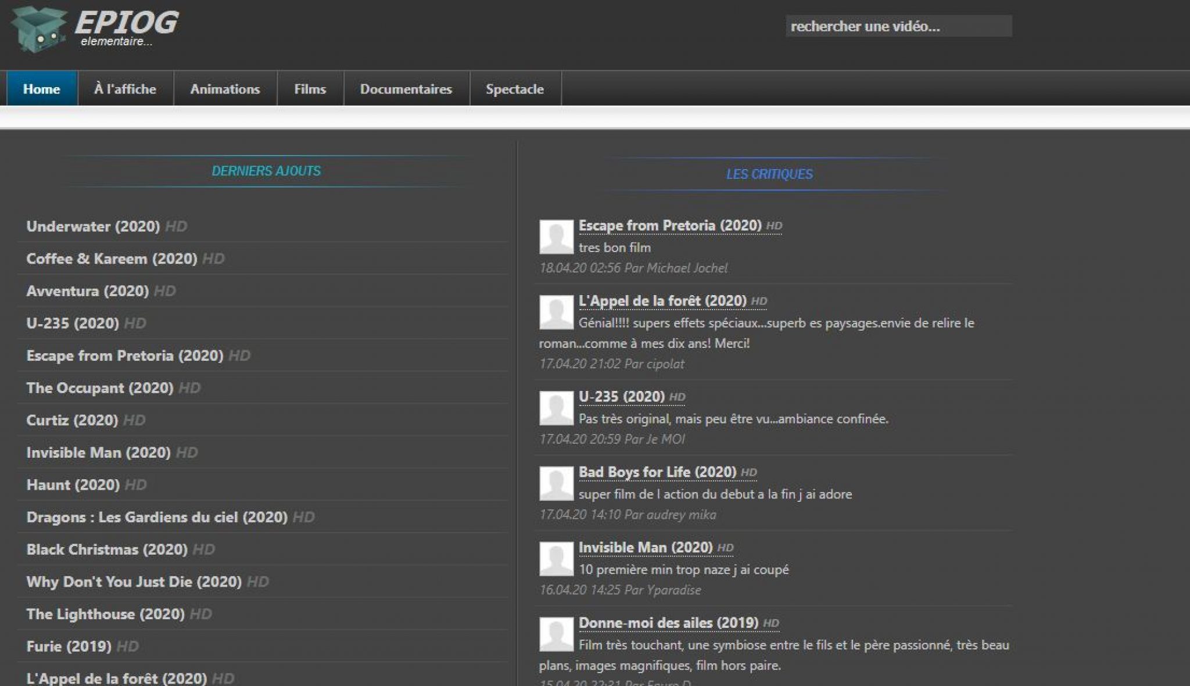This screenshot has width=1190, height=686.
Task: Open the Animations category
Action: pyautogui.click(x=225, y=89)
